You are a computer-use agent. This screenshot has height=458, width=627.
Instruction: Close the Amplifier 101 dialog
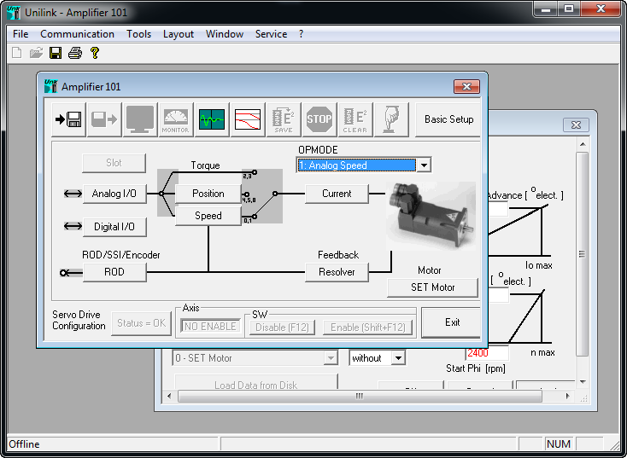pyautogui.click(x=466, y=86)
